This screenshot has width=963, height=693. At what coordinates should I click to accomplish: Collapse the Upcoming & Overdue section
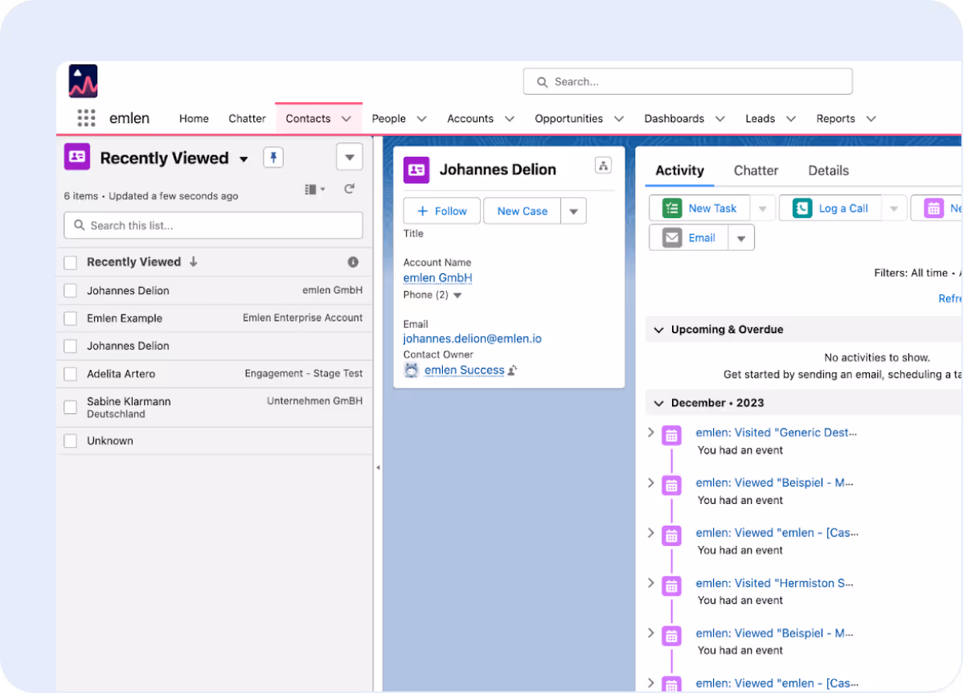click(x=659, y=330)
